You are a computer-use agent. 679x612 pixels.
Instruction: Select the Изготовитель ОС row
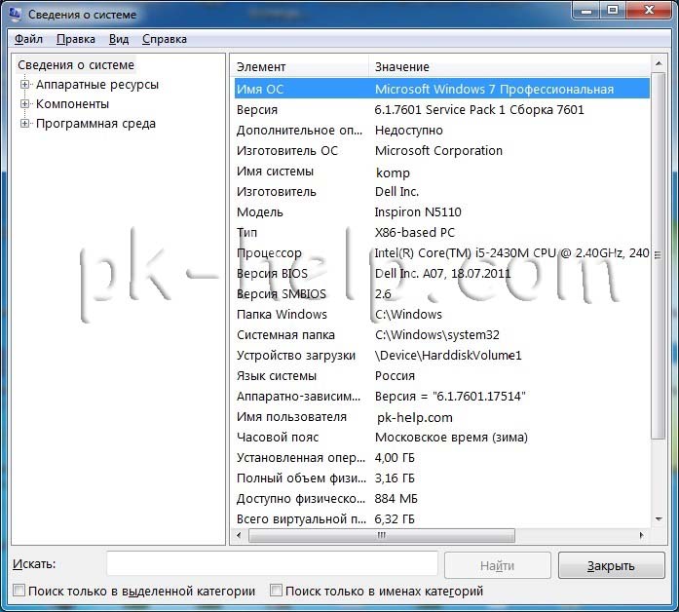[441, 151]
